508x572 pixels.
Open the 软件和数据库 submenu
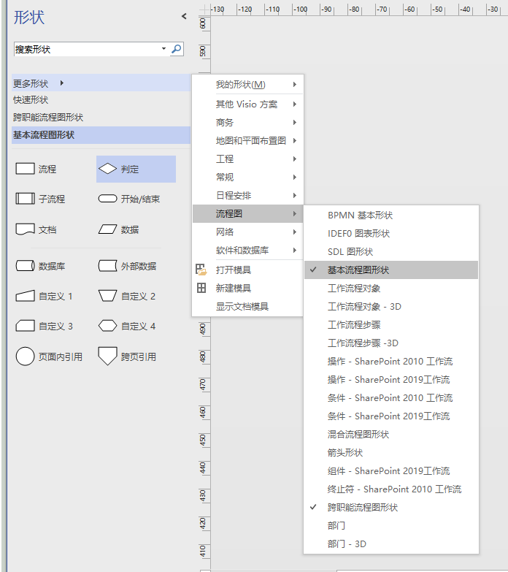(x=248, y=251)
